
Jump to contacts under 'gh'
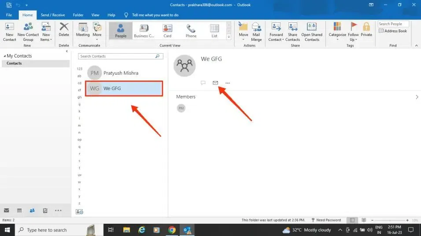(x=79, y=97)
